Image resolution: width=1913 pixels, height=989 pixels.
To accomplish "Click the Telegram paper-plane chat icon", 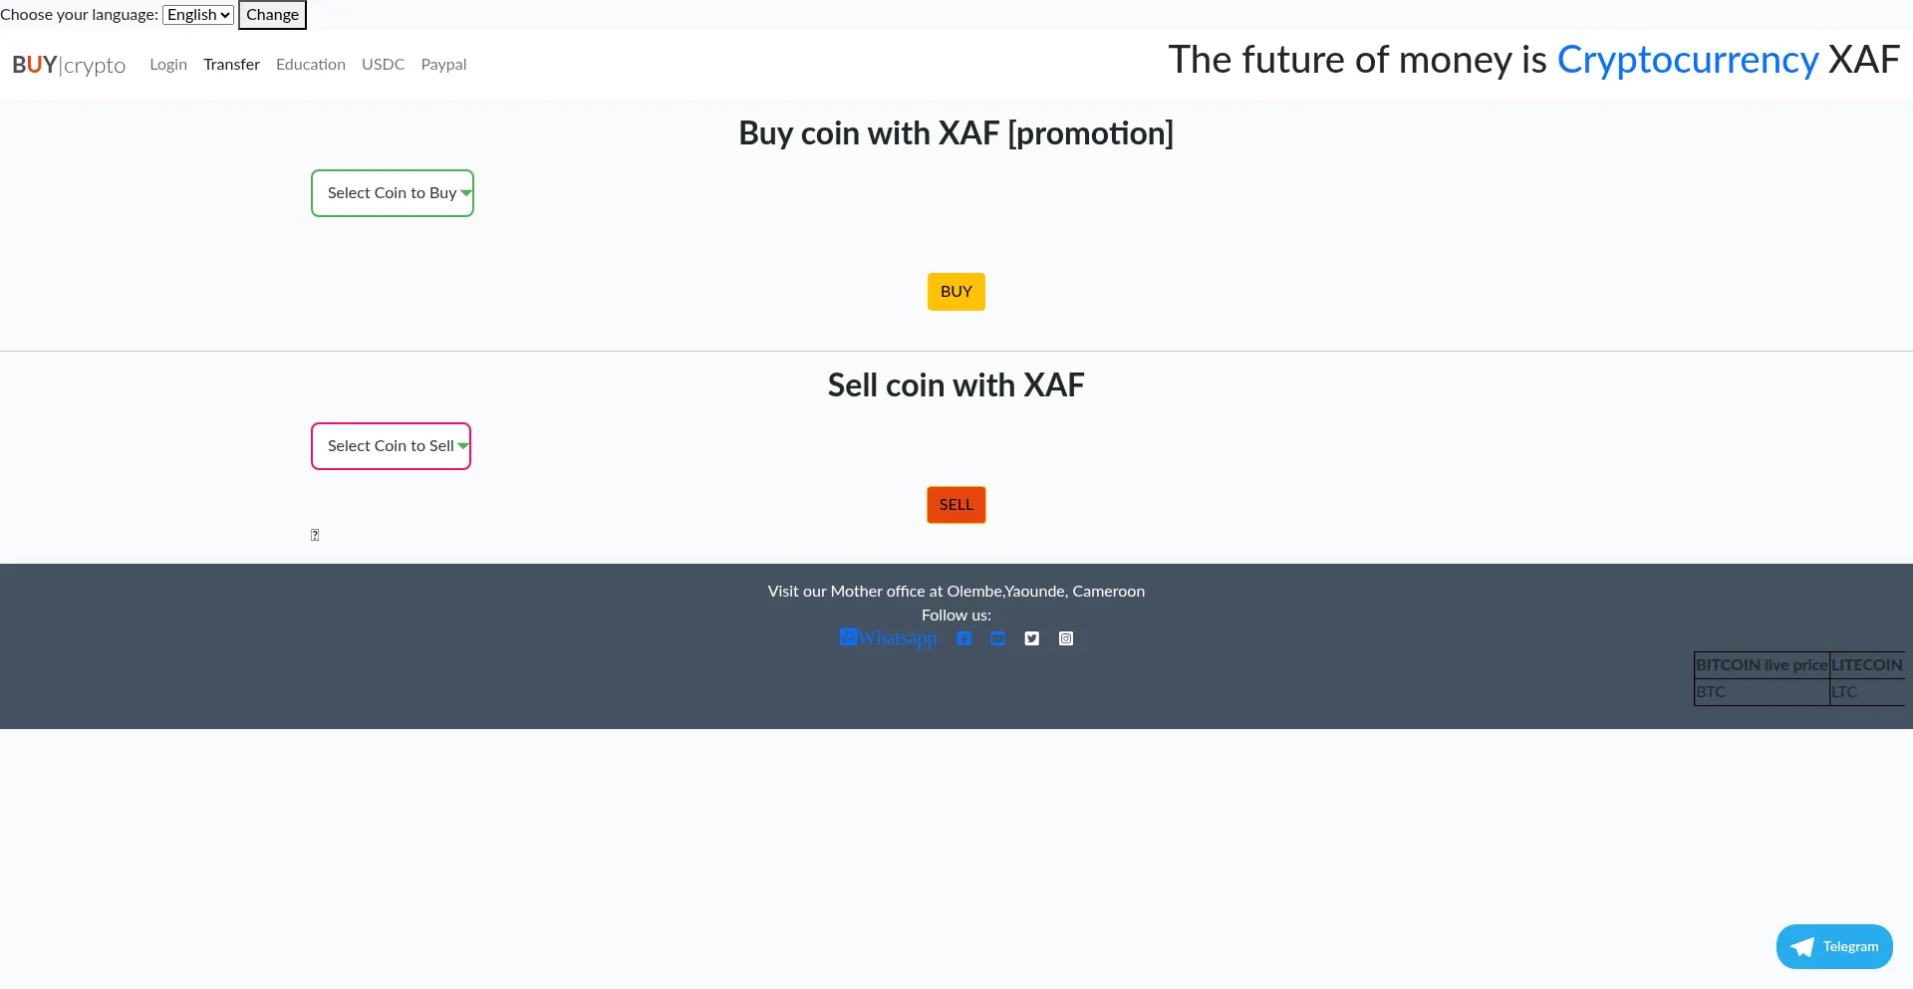I will (1802, 947).
